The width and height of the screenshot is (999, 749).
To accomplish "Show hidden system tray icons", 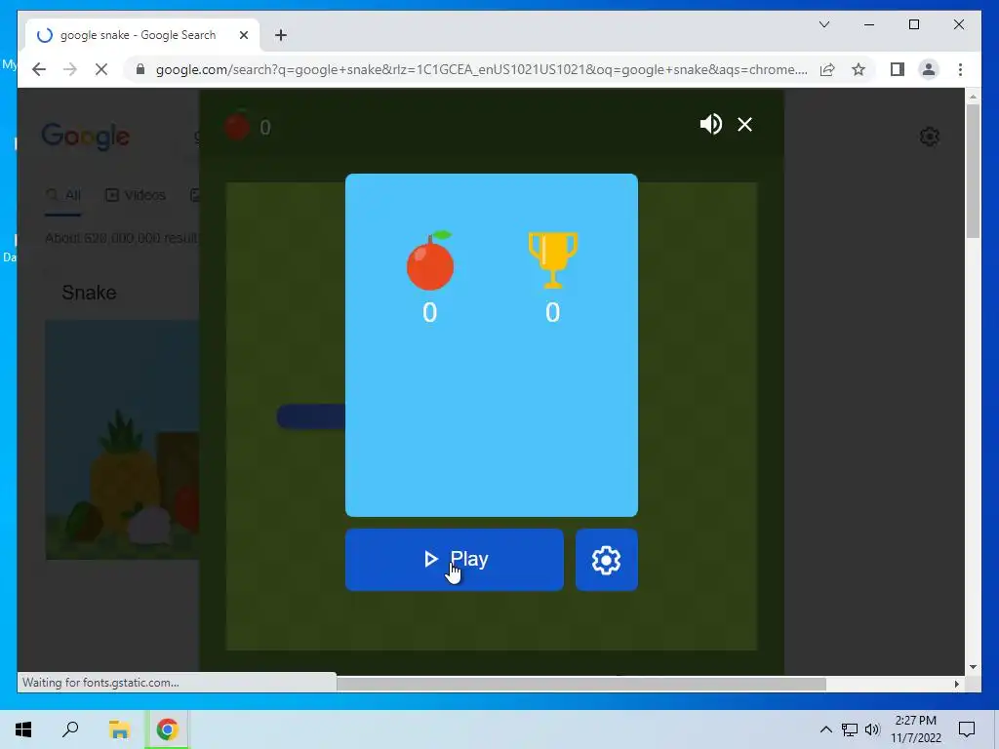I will 825,729.
